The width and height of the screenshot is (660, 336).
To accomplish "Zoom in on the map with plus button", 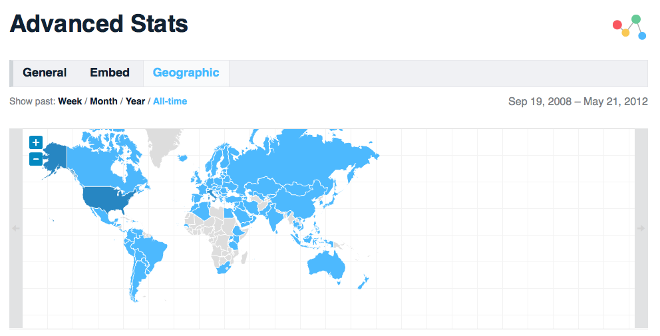I will pyautogui.click(x=36, y=142).
